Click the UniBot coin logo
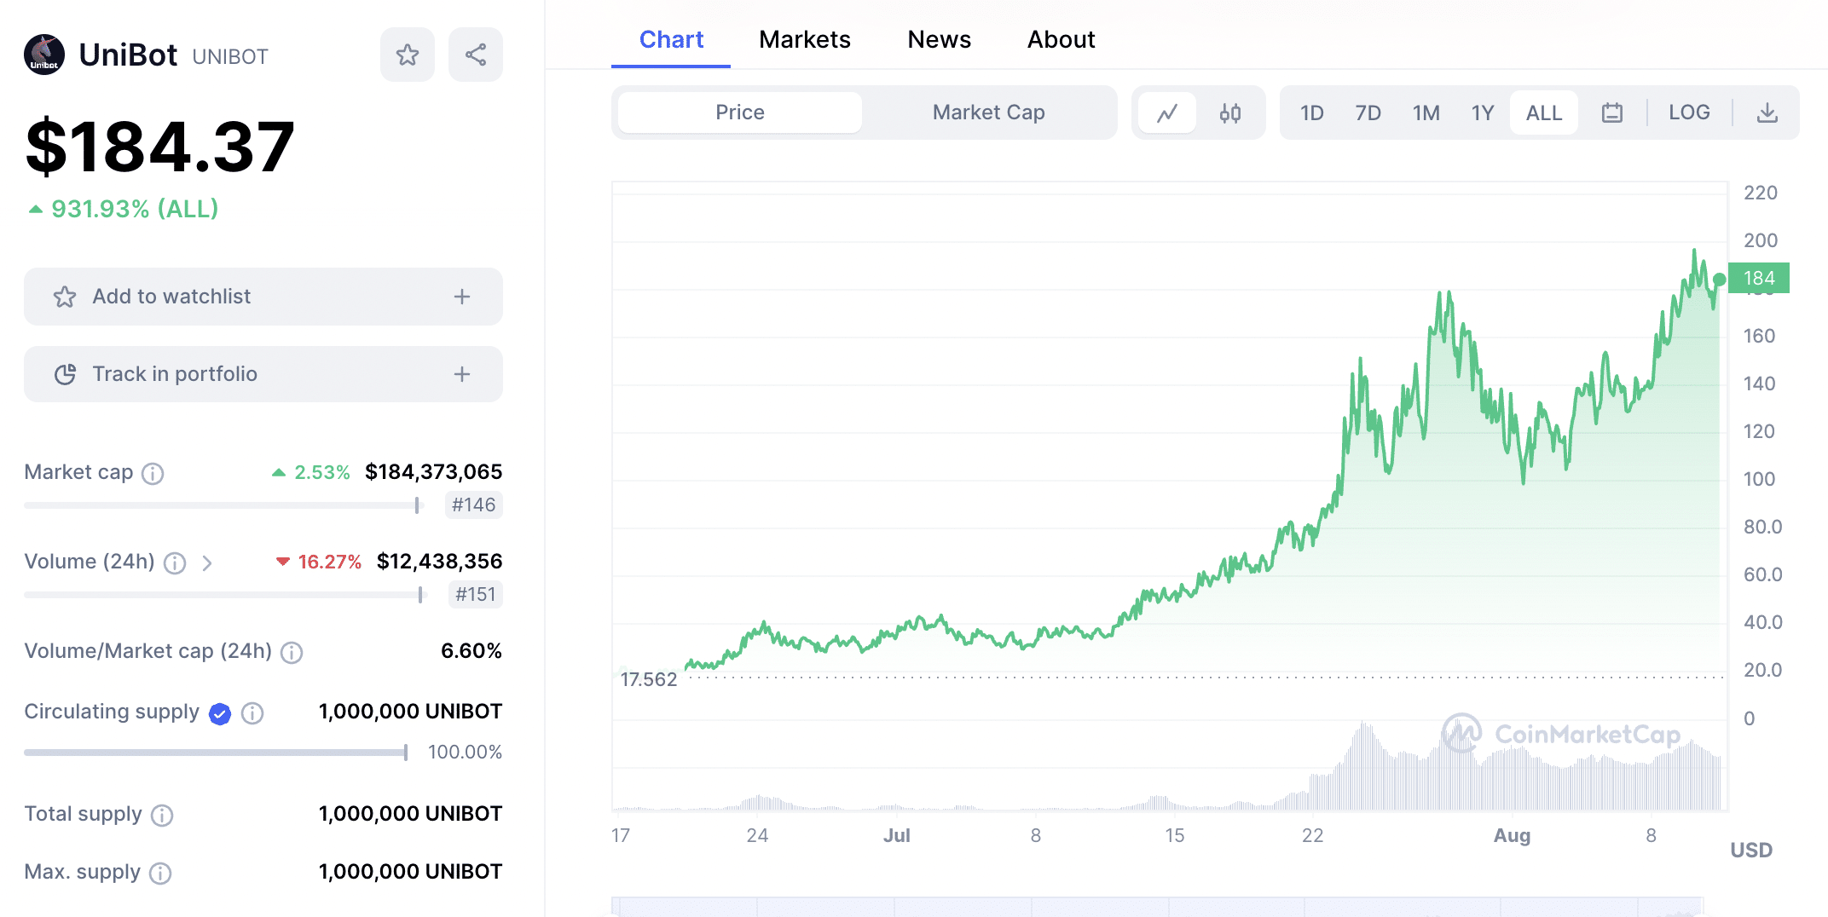 coord(44,55)
